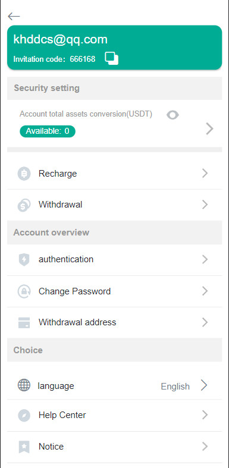Screen dimensions: 229x468
Task: Click the Withdrawal address card icon
Action: [x=24, y=323]
